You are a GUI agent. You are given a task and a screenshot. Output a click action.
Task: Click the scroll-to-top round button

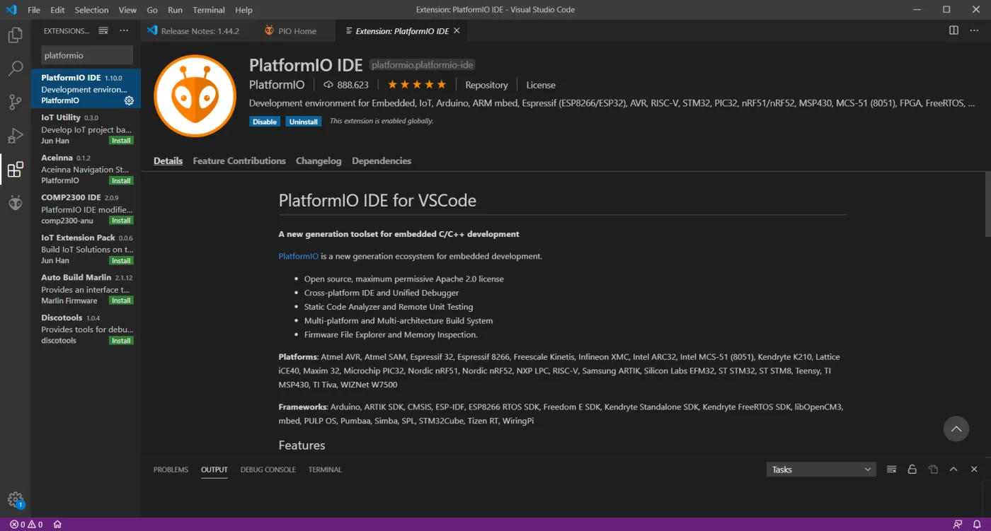pyautogui.click(x=956, y=429)
